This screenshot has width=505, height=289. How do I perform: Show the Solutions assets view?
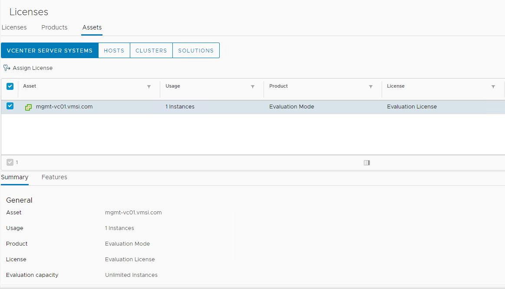coord(196,50)
